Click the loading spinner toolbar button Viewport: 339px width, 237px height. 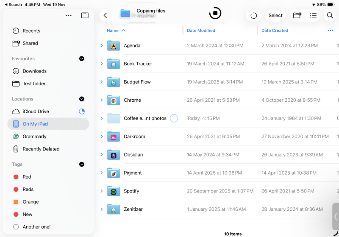(x=253, y=16)
